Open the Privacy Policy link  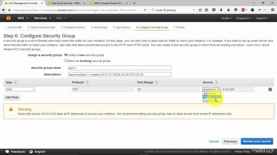coord(242,152)
